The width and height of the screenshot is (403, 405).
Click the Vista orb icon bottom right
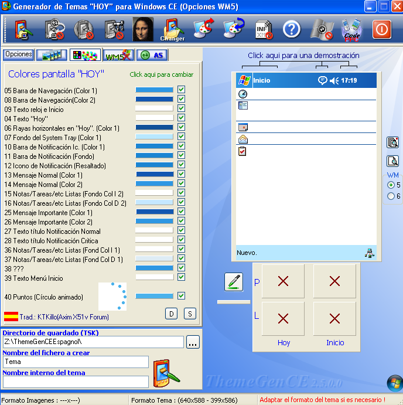click(x=395, y=383)
